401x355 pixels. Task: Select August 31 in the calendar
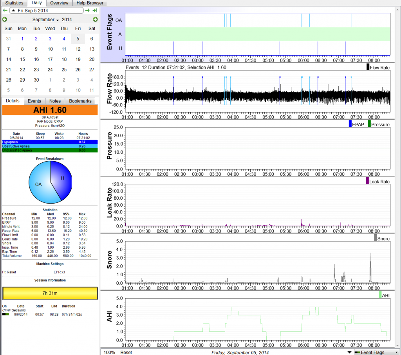point(9,39)
